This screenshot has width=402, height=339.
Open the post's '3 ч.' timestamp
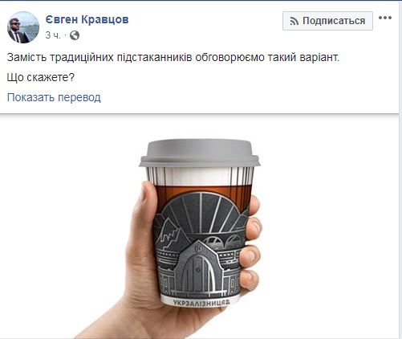tap(53, 35)
